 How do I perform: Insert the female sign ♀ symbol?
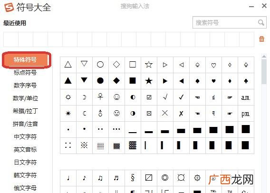(100, 97)
